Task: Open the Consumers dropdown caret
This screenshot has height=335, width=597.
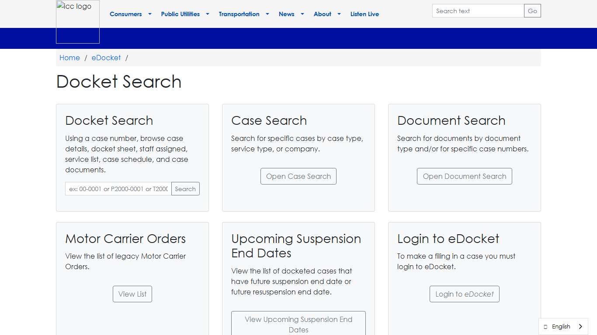Action: [149, 14]
